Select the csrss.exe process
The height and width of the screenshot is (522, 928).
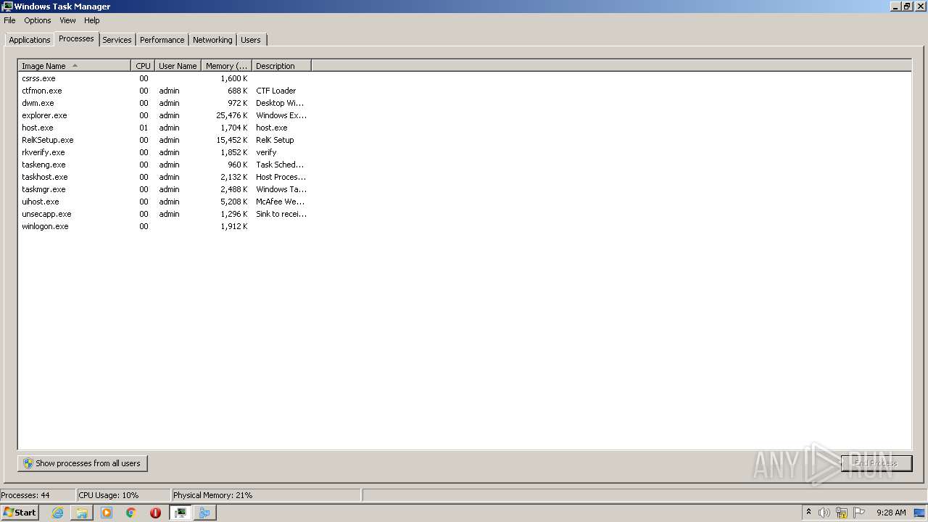coord(38,78)
